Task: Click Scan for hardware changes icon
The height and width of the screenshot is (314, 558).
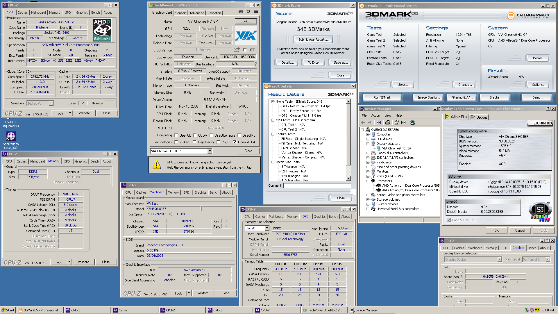Action: 412,122
